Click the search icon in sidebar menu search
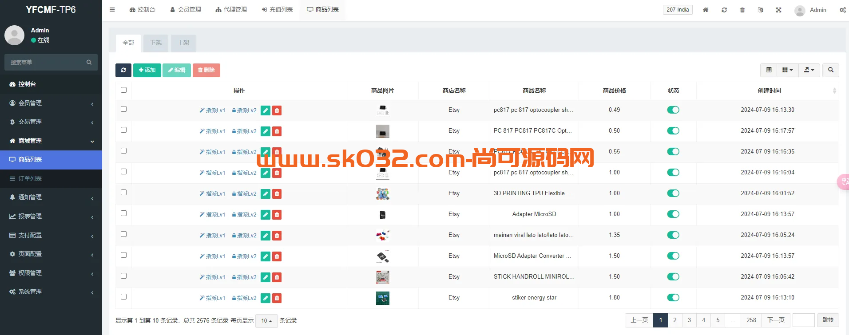849x335 pixels. coord(89,63)
